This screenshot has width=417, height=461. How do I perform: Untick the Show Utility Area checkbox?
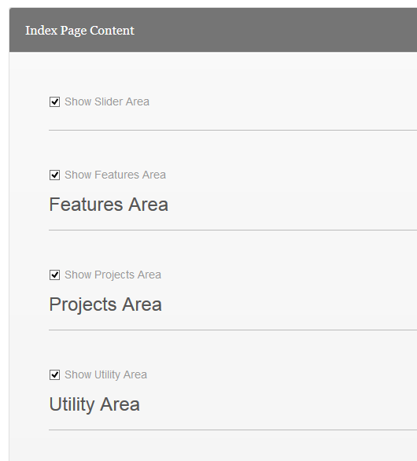click(54, 374)
